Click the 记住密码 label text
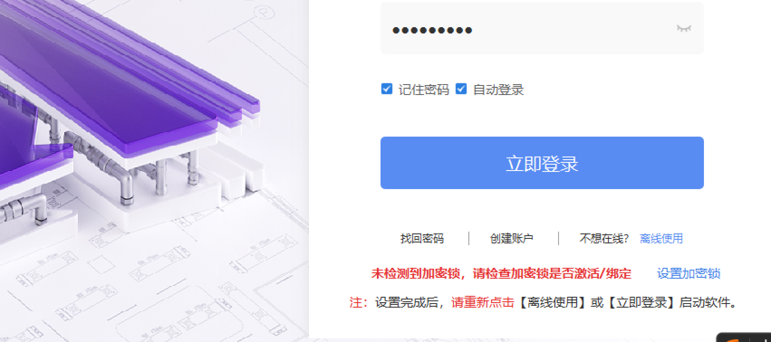 (x=424, y=90)
